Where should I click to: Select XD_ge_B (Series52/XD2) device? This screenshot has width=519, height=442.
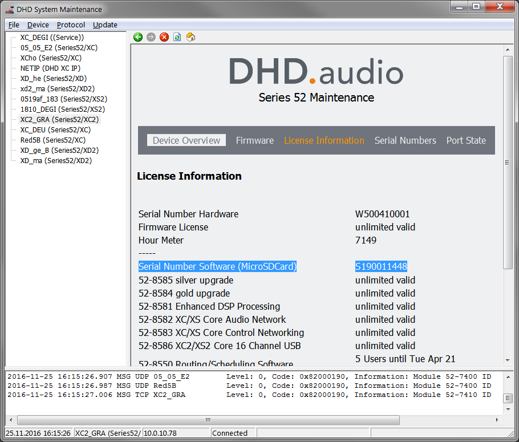point(59,151)
